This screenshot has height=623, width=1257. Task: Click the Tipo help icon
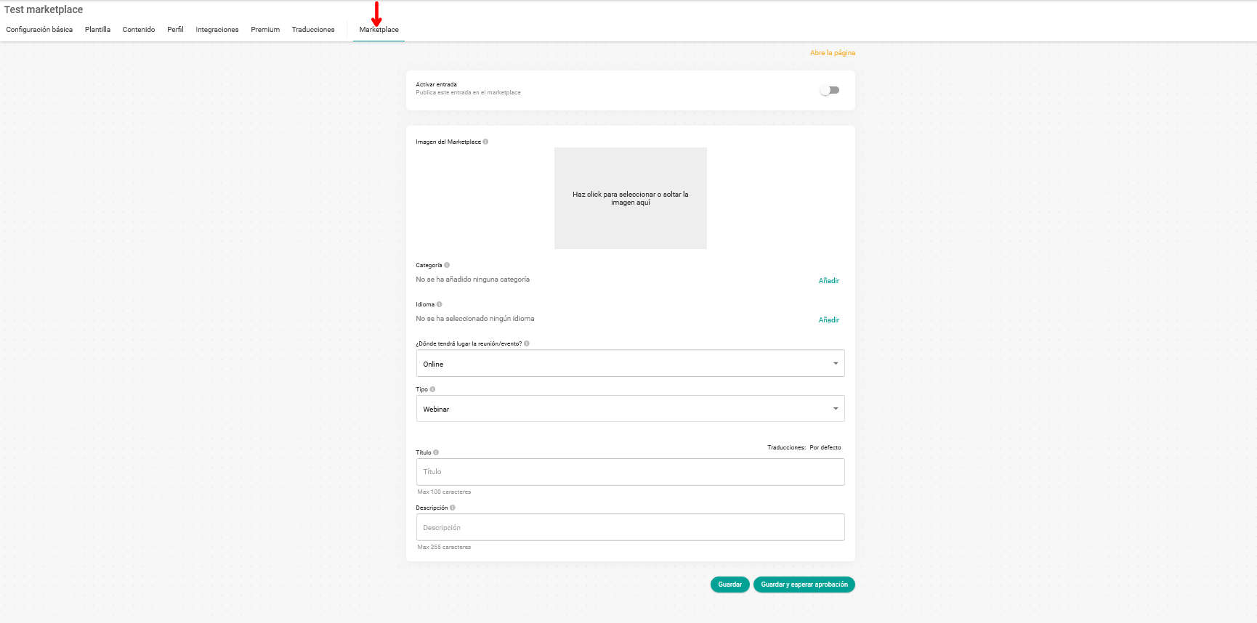click(432, 389)
